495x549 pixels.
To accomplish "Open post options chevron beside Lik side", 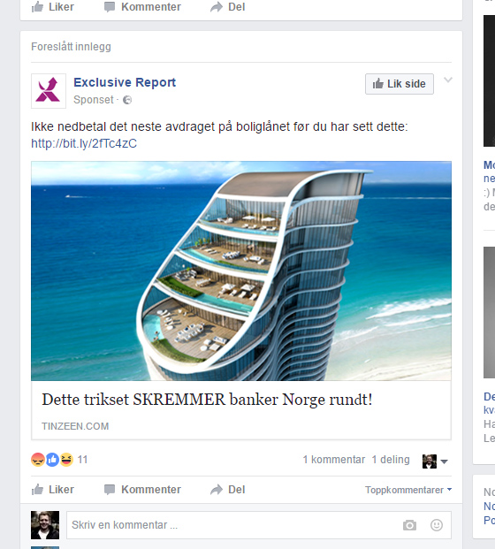I will click(x=448, y=80).
